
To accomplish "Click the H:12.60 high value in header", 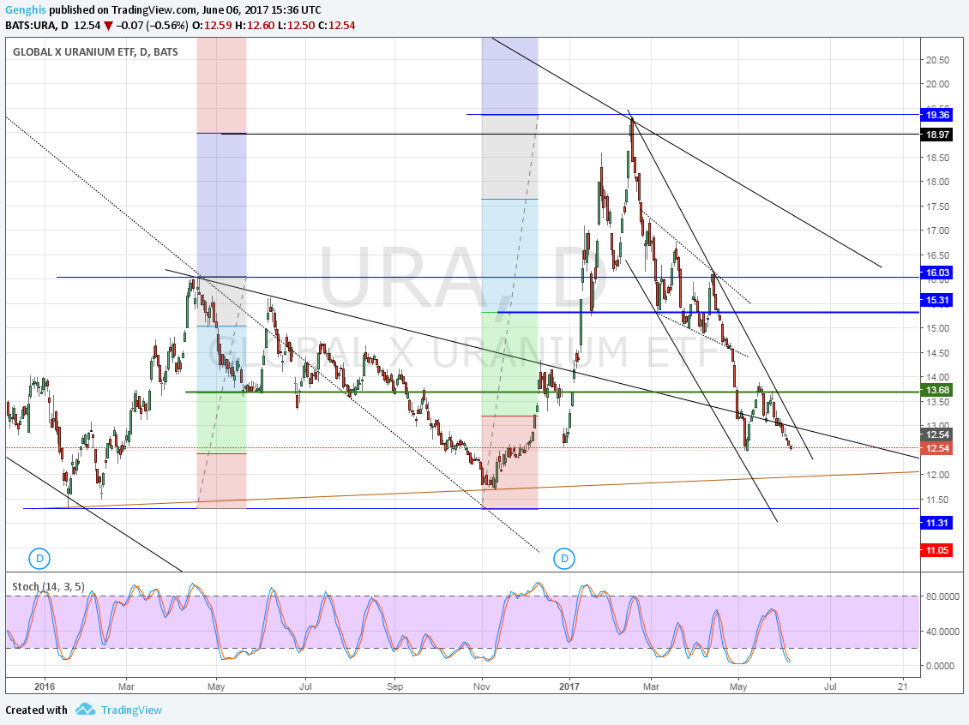I will point(253,26).
